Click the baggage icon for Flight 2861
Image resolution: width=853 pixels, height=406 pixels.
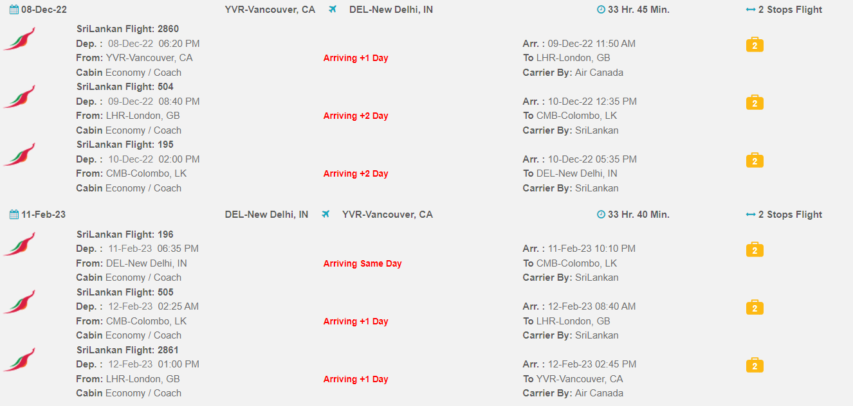point(755,366)
